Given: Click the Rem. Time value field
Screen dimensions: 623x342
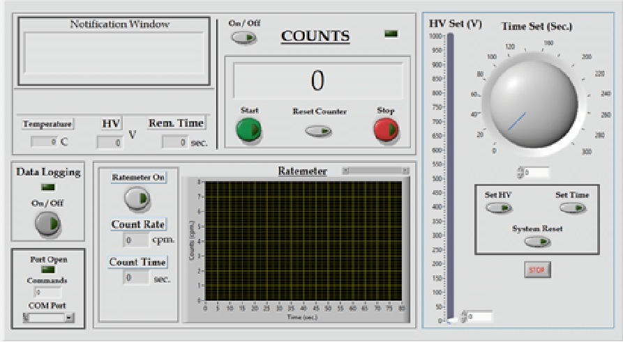Looking at the screenshot, I should pos(175,142).
